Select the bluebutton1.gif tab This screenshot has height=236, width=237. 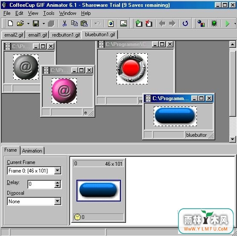coord(100,35)
